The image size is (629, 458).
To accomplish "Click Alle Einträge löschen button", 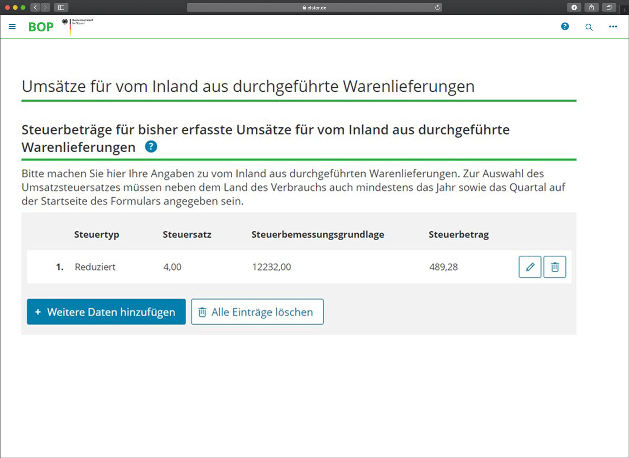I will (257, 312).
